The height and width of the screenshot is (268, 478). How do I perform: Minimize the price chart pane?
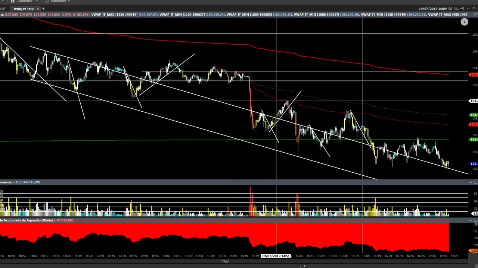tap(471, 15)
